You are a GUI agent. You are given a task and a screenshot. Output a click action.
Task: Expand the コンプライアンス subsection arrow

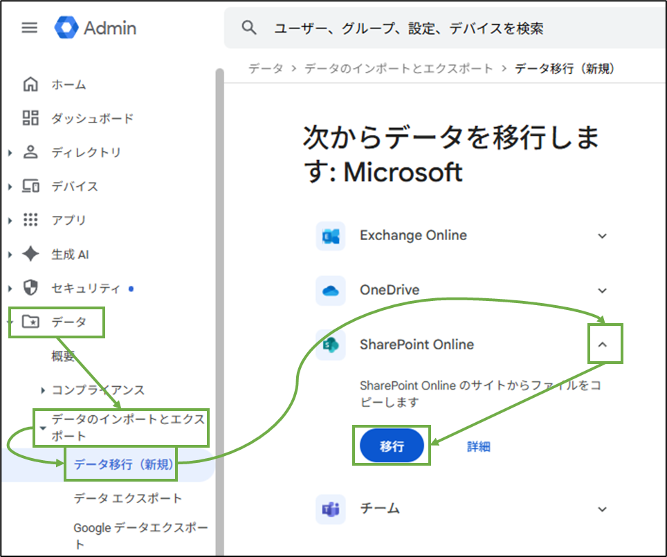(x=42, y=390)
